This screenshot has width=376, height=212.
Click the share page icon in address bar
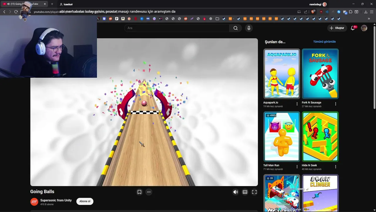pyautogui.click(x=305, y=12)
